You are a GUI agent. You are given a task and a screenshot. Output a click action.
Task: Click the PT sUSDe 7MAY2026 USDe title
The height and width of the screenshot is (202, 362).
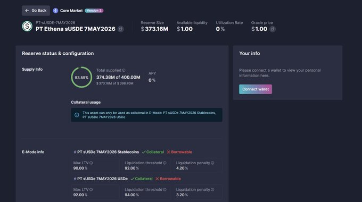click(x=103, y=179)
